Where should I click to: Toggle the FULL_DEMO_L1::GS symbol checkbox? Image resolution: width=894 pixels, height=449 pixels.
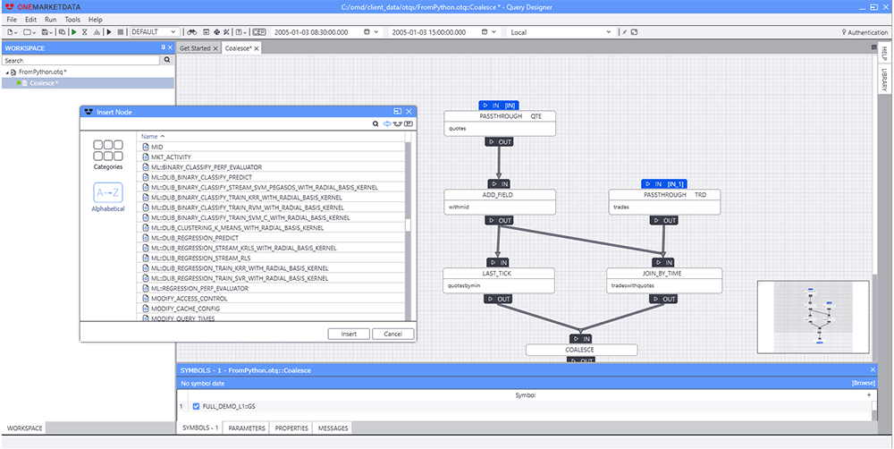[x=197, y=406]
